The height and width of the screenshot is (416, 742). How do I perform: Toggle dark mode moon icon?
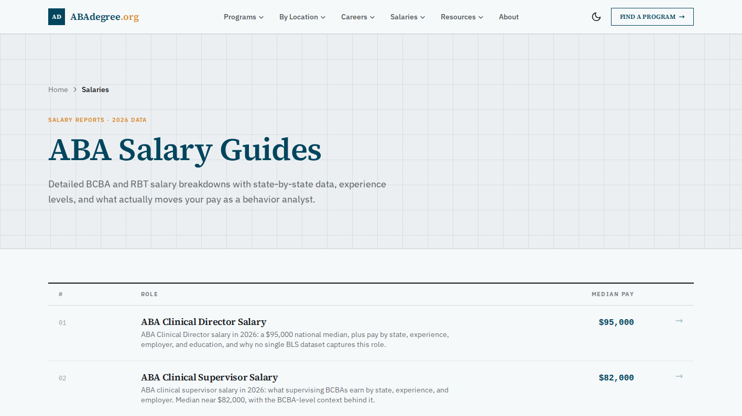pyautogui.click(x=596, y=17)
